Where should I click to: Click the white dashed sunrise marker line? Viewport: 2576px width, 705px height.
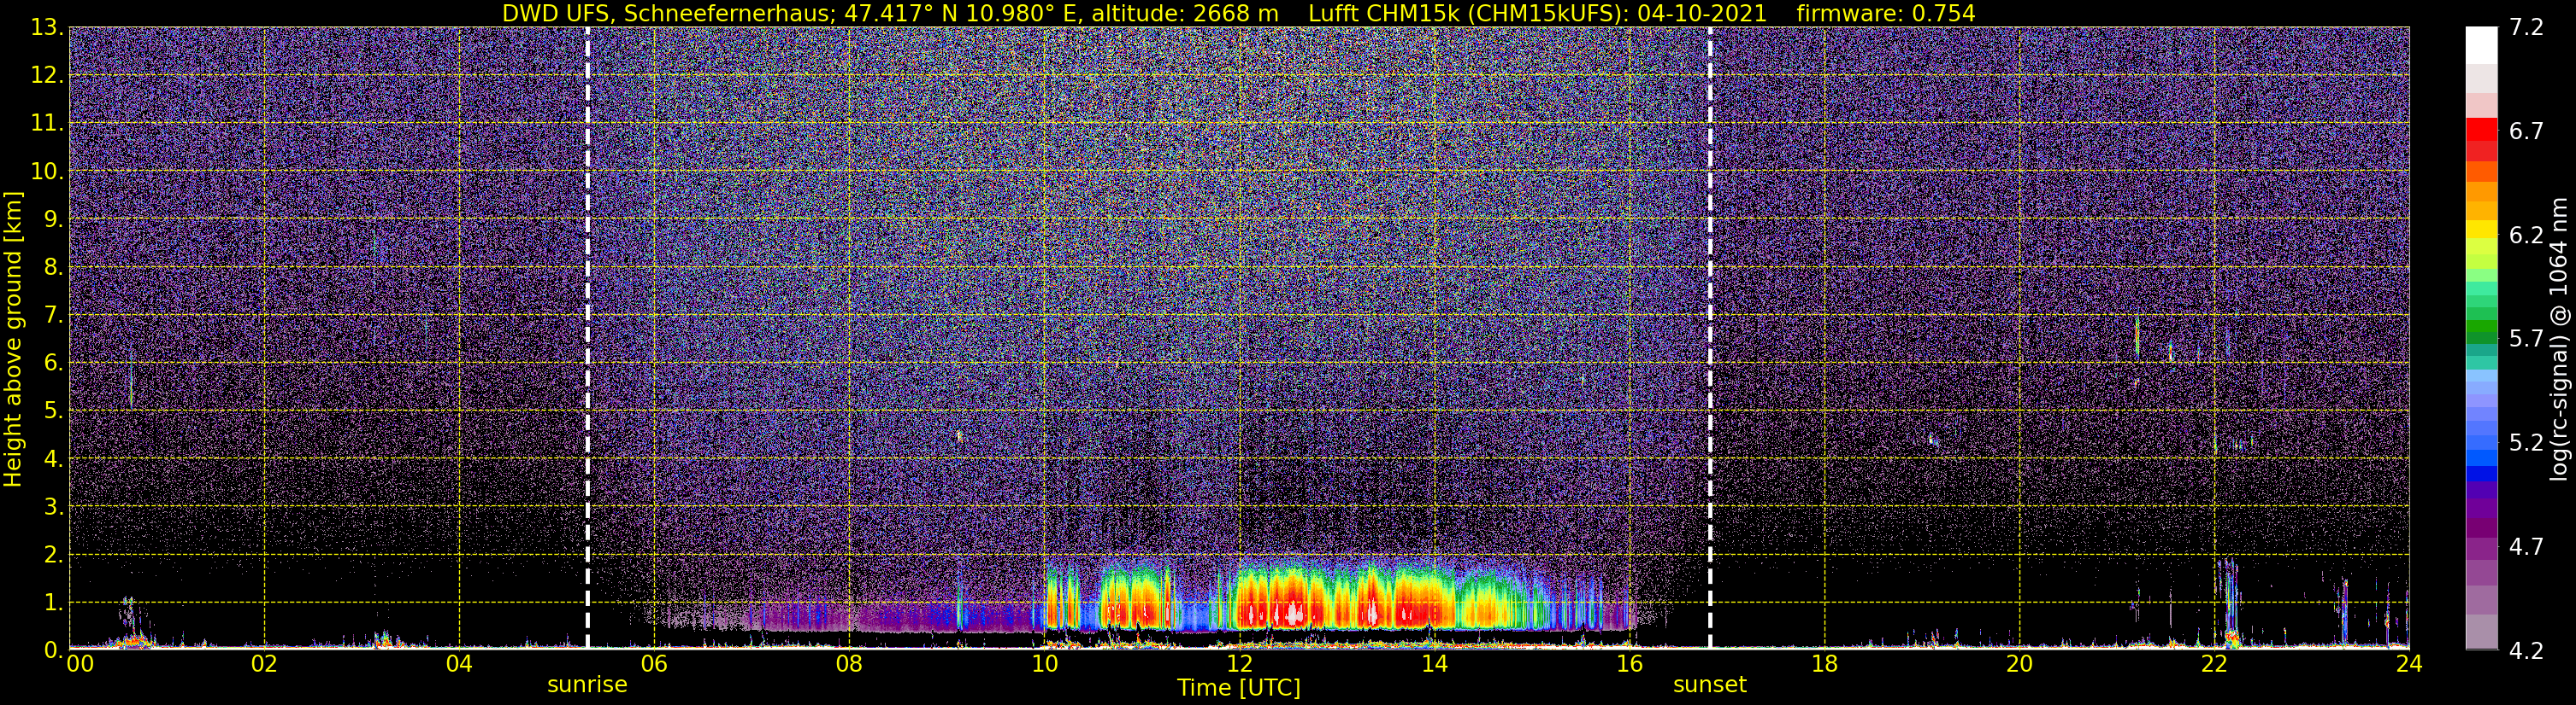point(588,337)
